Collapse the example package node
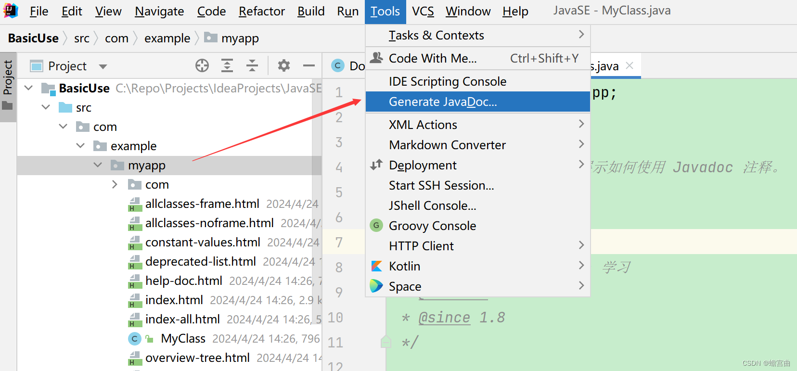Screen dimensions: 797x371 [80, 146]
